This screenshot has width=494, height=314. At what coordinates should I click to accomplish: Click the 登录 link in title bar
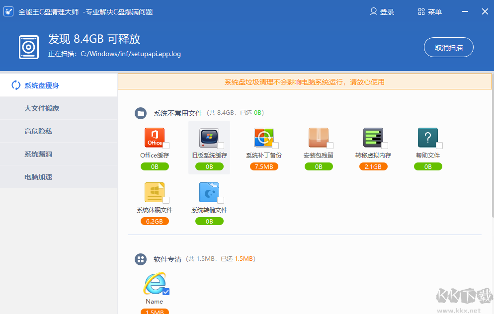click(382, 11)
